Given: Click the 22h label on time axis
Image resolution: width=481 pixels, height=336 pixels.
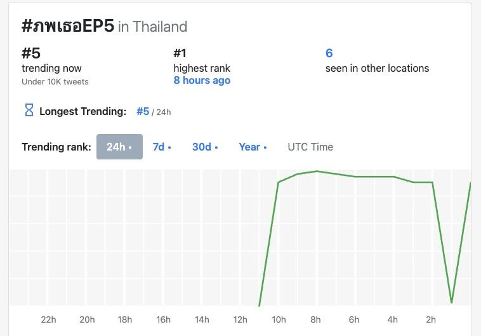Looking at the screenshot, I should 48,319.
